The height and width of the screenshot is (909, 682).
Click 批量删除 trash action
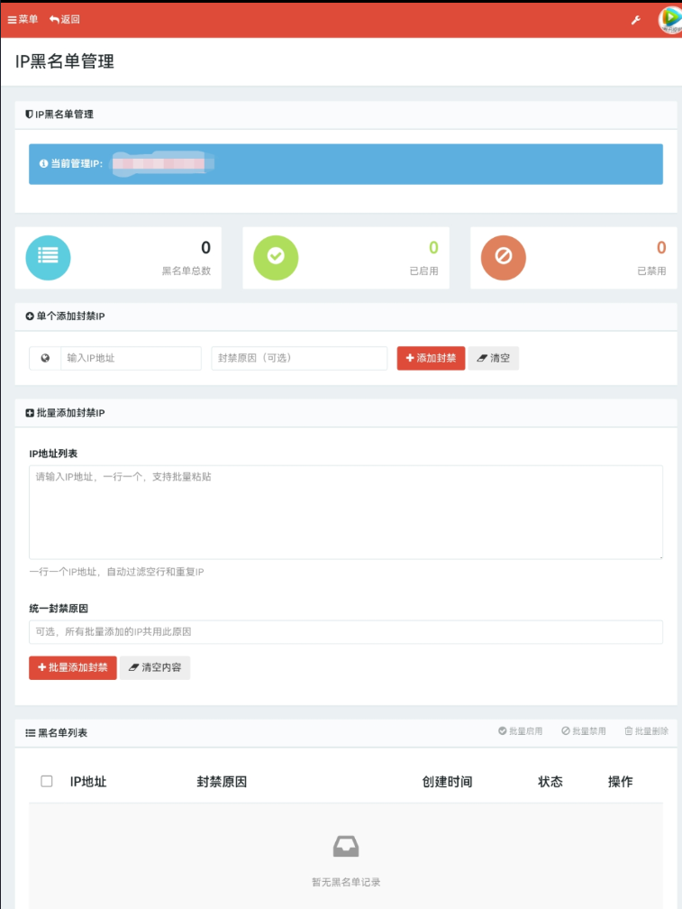[647, 731]
